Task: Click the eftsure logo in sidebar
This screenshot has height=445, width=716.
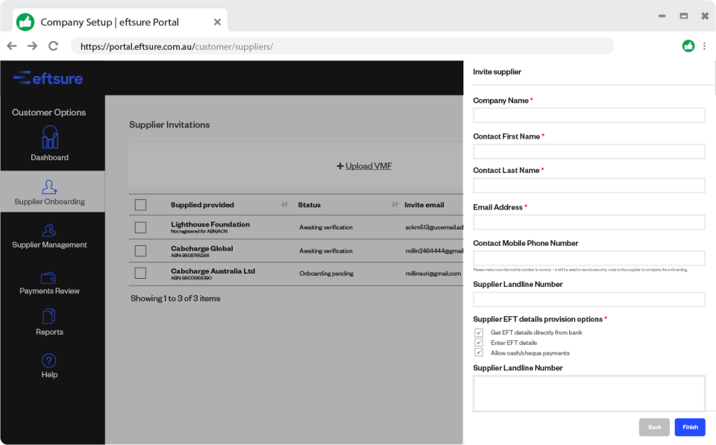Action: point(47,78)
